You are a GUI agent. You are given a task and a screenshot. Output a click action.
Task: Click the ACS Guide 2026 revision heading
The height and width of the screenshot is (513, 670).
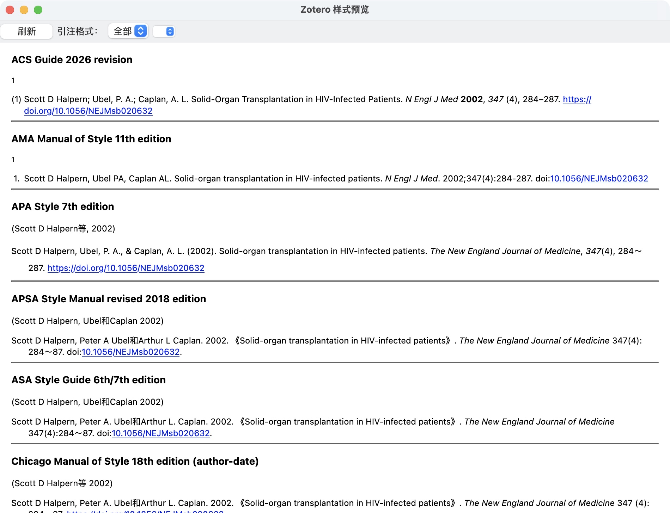72,60
